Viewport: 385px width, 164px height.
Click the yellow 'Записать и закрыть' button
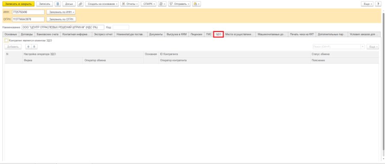18,4
